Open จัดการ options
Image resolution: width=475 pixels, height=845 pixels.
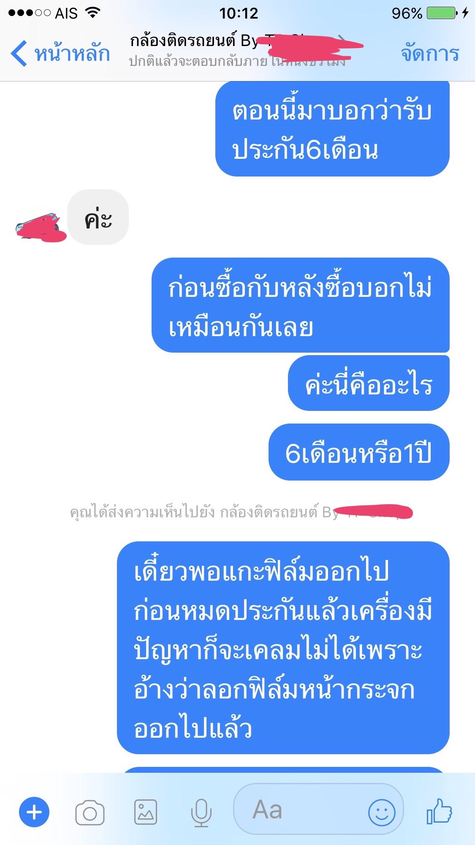430,53
